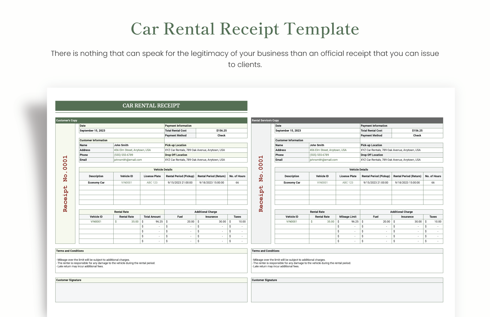The height and width of the screenshot is (317, 490).
Task: Open 'johnsmith@email.com' in Rental Service's Copy
Action: (324, 160)
